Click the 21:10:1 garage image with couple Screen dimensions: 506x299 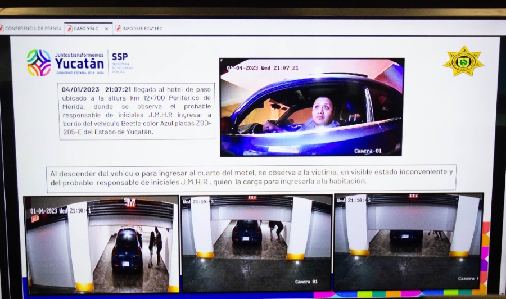click(x=101, y=244)
